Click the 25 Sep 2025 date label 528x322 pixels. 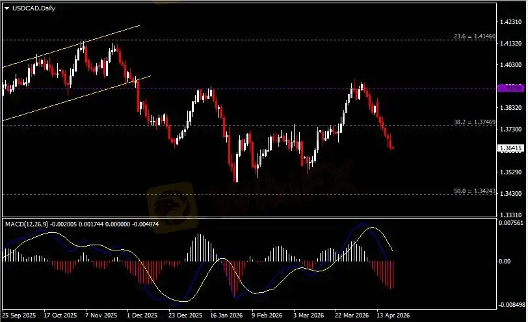20,314
